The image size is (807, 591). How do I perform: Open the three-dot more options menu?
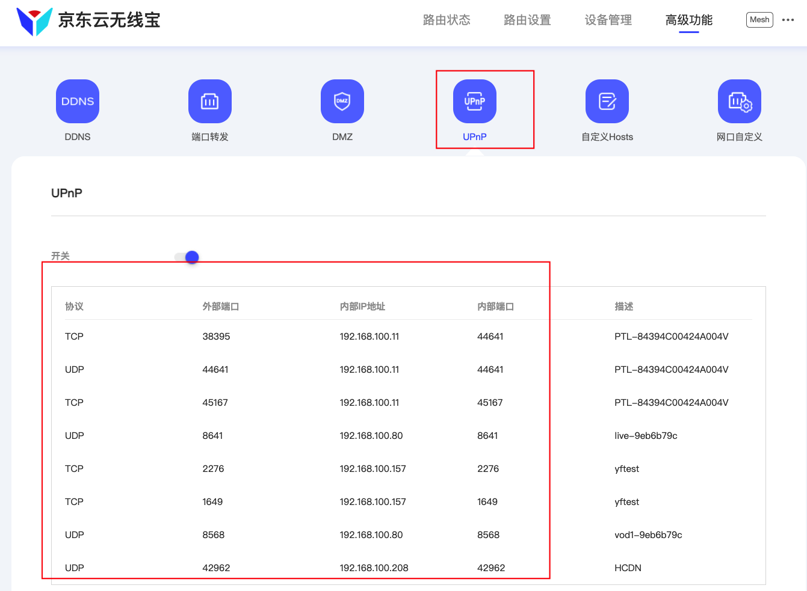coord(788,20)
